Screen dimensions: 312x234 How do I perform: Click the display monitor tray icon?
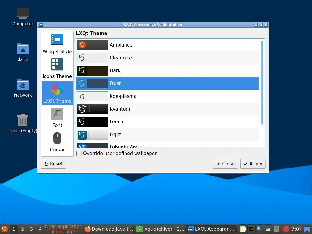251,229
